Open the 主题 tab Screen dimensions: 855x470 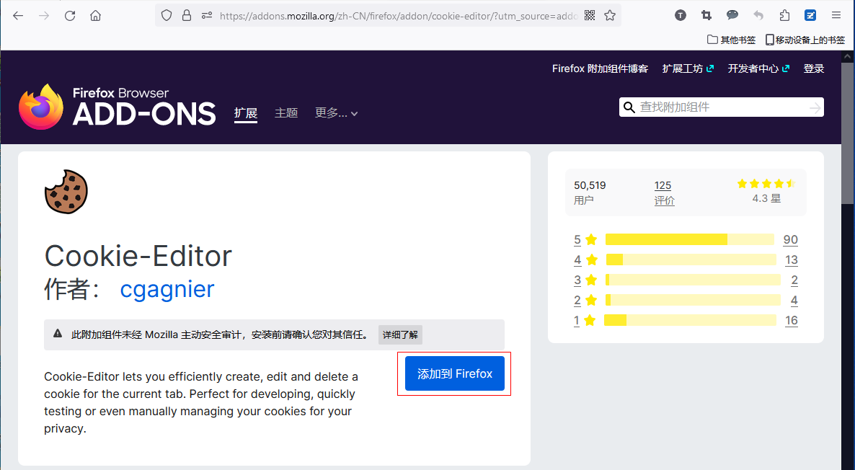tap(286, 113)
